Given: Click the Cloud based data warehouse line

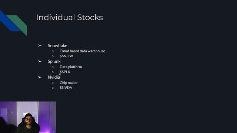Looking at the screenshot, I should coord(82,51).
